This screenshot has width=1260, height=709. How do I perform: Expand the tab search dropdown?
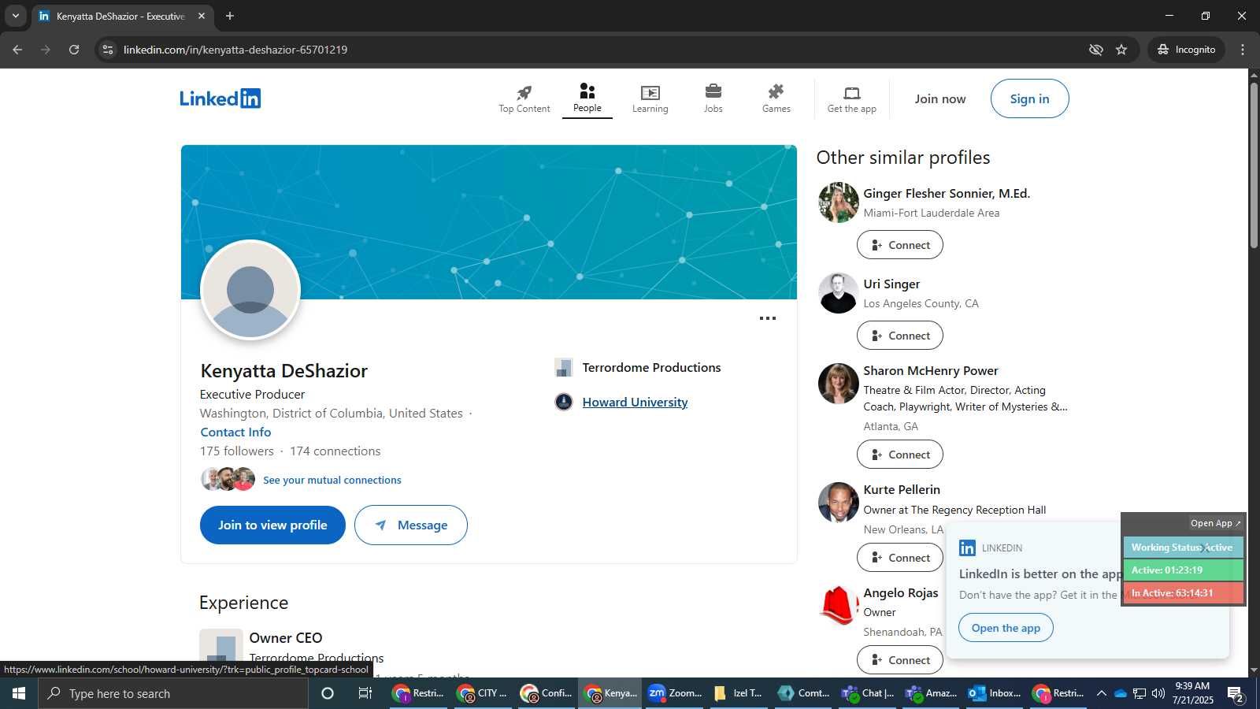[x=15, y=16]
